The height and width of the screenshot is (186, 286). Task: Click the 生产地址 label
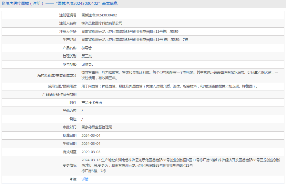(x=69, y=40)
